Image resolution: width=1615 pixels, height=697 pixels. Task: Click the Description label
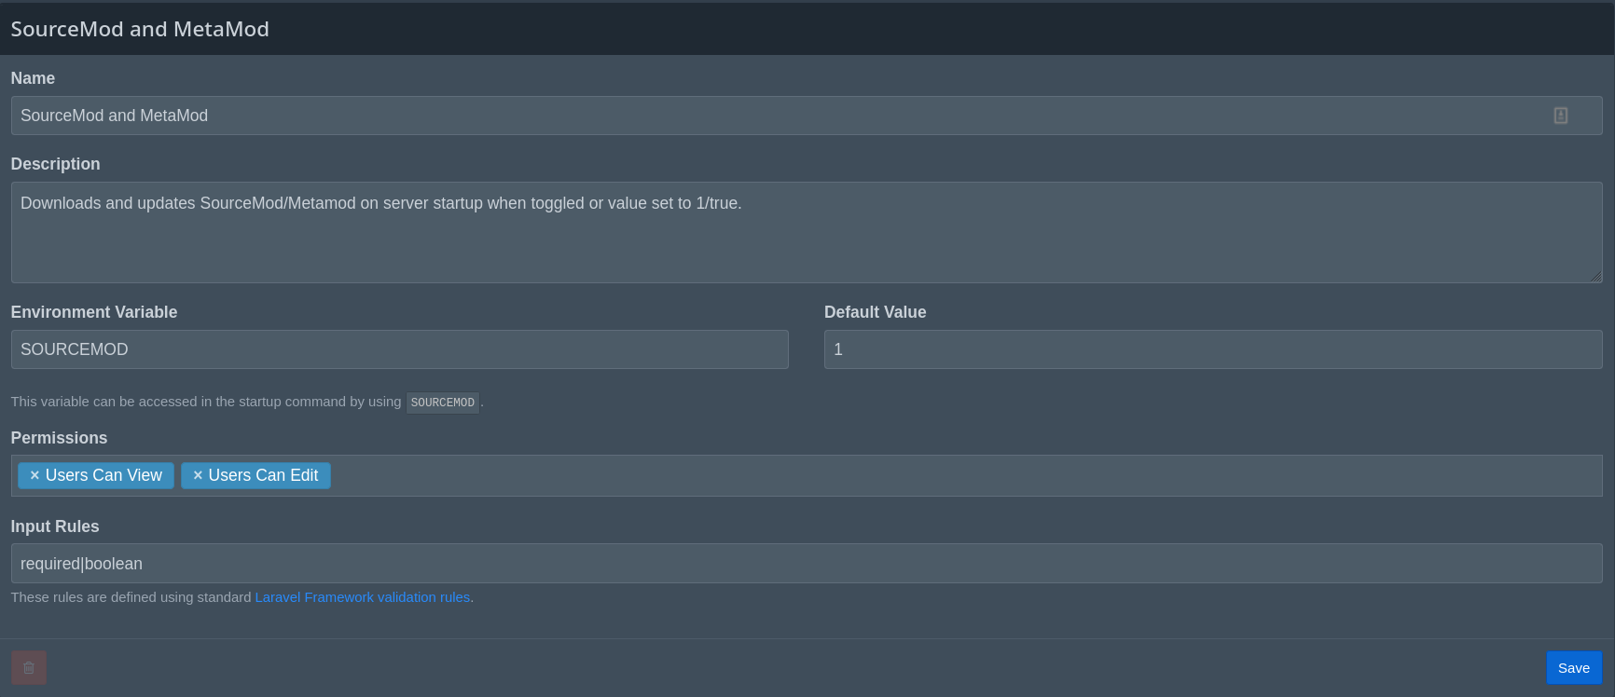pyautogui.click(x=56, y=164)
